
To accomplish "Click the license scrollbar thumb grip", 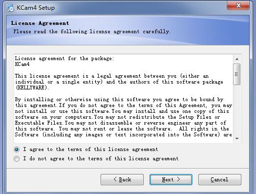I will 237,74.
